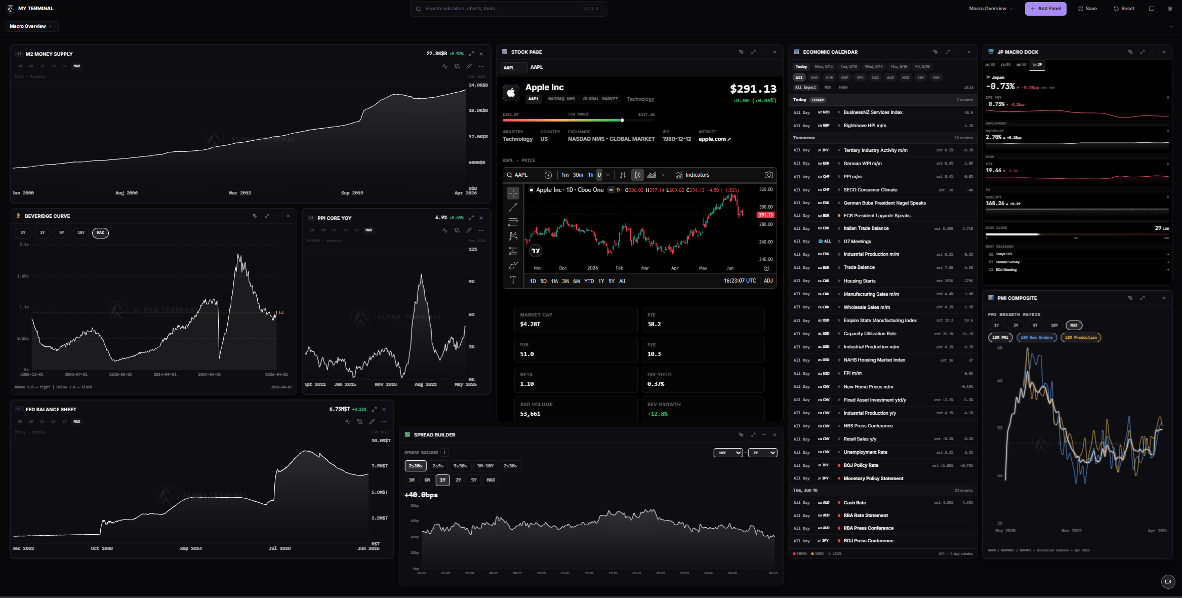Viewport: 1182px width, 598px height.
Task: Click the Save button
Action: [x=1087, y=9]
